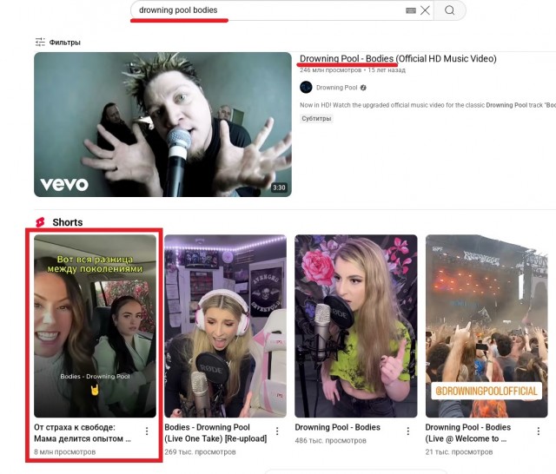The image size is (556, 474).
Task: Click the 3:30 duration label
Action: 279,188
